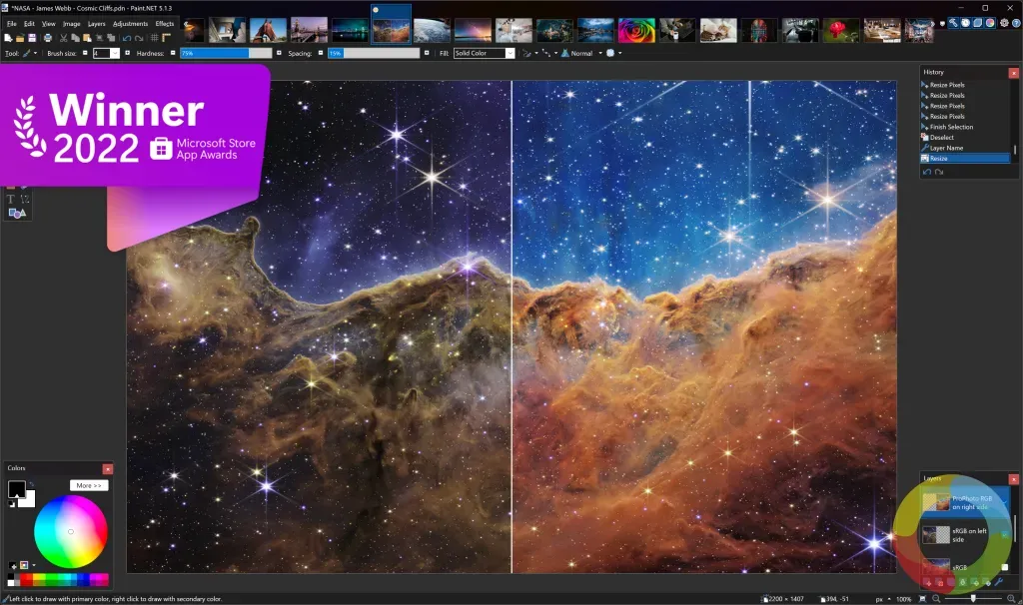Screen dimensions: 1023x605
Task: Click the primary color black swatch
Action: 16,489
